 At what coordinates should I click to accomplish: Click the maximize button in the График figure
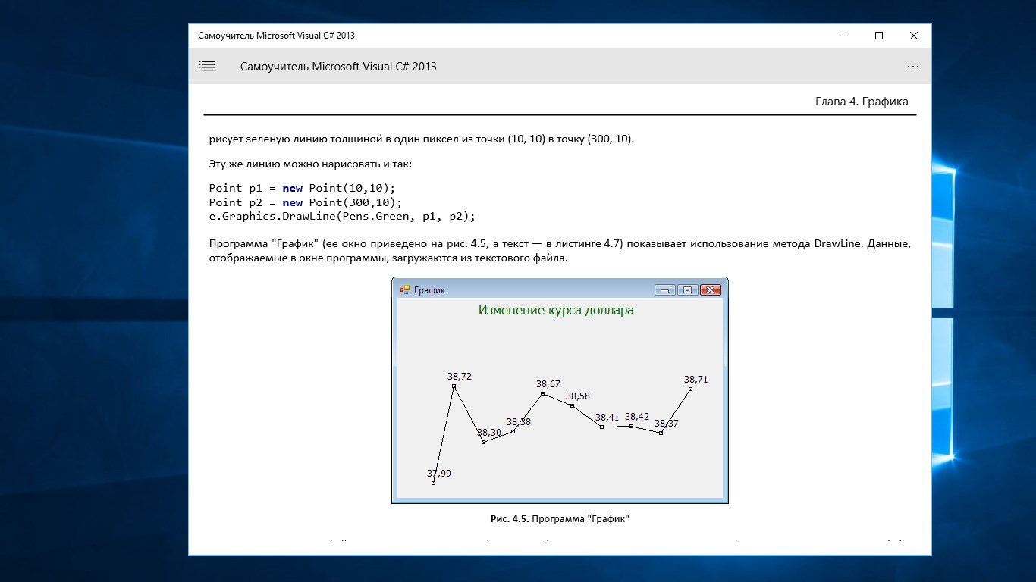(x=687, y=289)
